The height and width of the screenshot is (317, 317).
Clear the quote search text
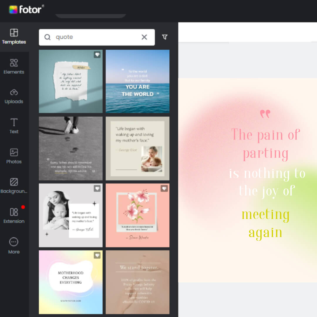coord(144,37)
